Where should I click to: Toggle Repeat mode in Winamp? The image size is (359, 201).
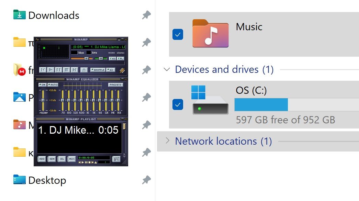pos(111,70)
